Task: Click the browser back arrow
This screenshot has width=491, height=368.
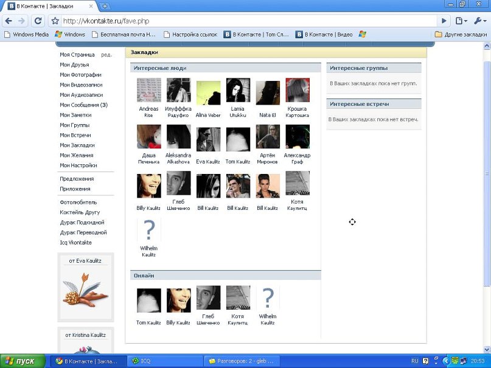Action: [8, 21]
